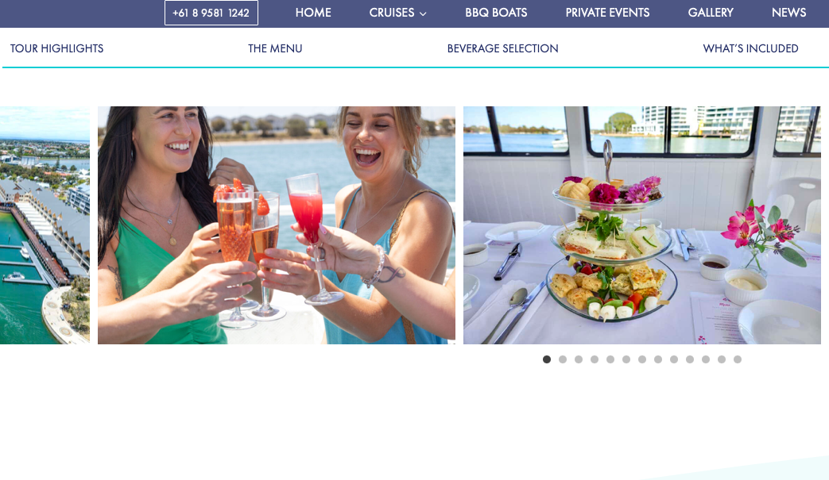Click the chevron arrow beside CRUISES
Viewport: 829px width, 480px height.
pos(423,13)
